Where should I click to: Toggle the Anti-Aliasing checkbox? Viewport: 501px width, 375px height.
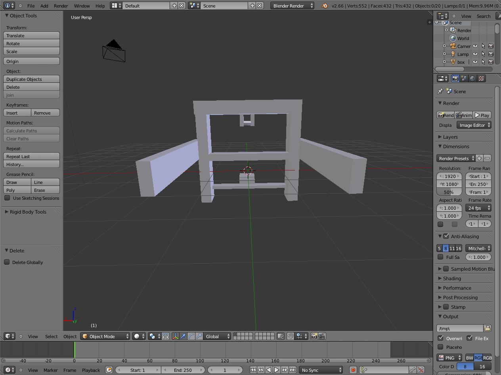click(446, 236)
